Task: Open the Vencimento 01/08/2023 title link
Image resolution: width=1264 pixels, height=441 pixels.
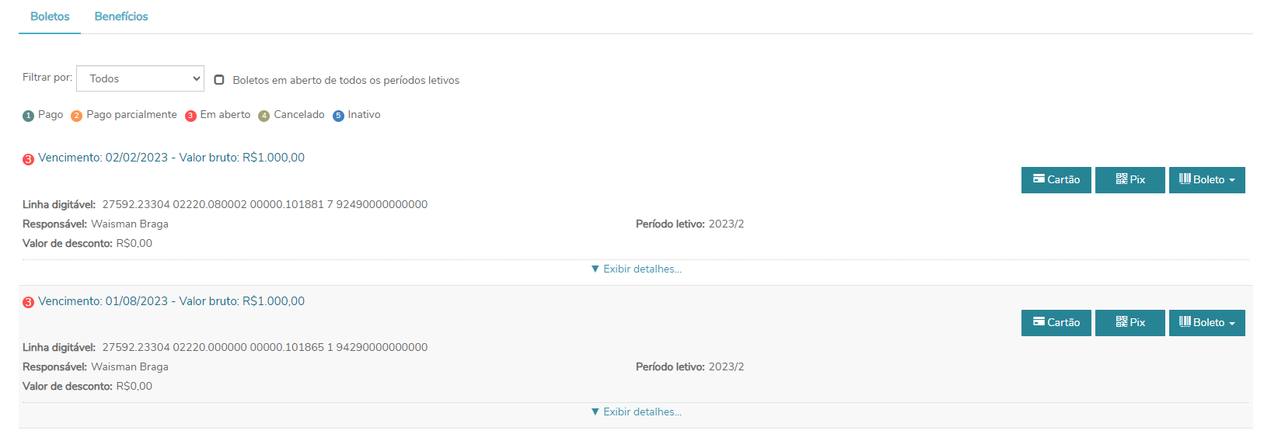Action: tap(171, 301)
